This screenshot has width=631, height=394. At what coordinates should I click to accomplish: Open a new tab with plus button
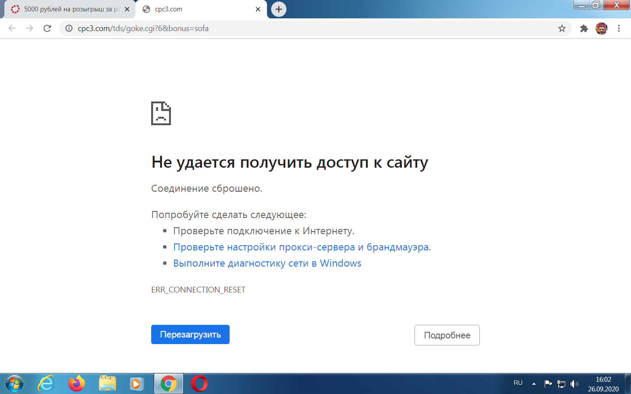pyautogui.click(x=279, y=9)
